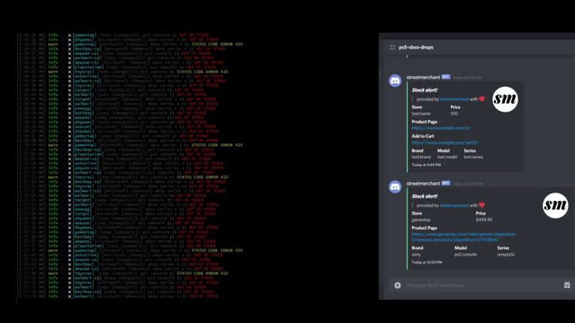575x323 pixels.
Task: Open the www.example.com/url product page link
Action: pos(441,128)
